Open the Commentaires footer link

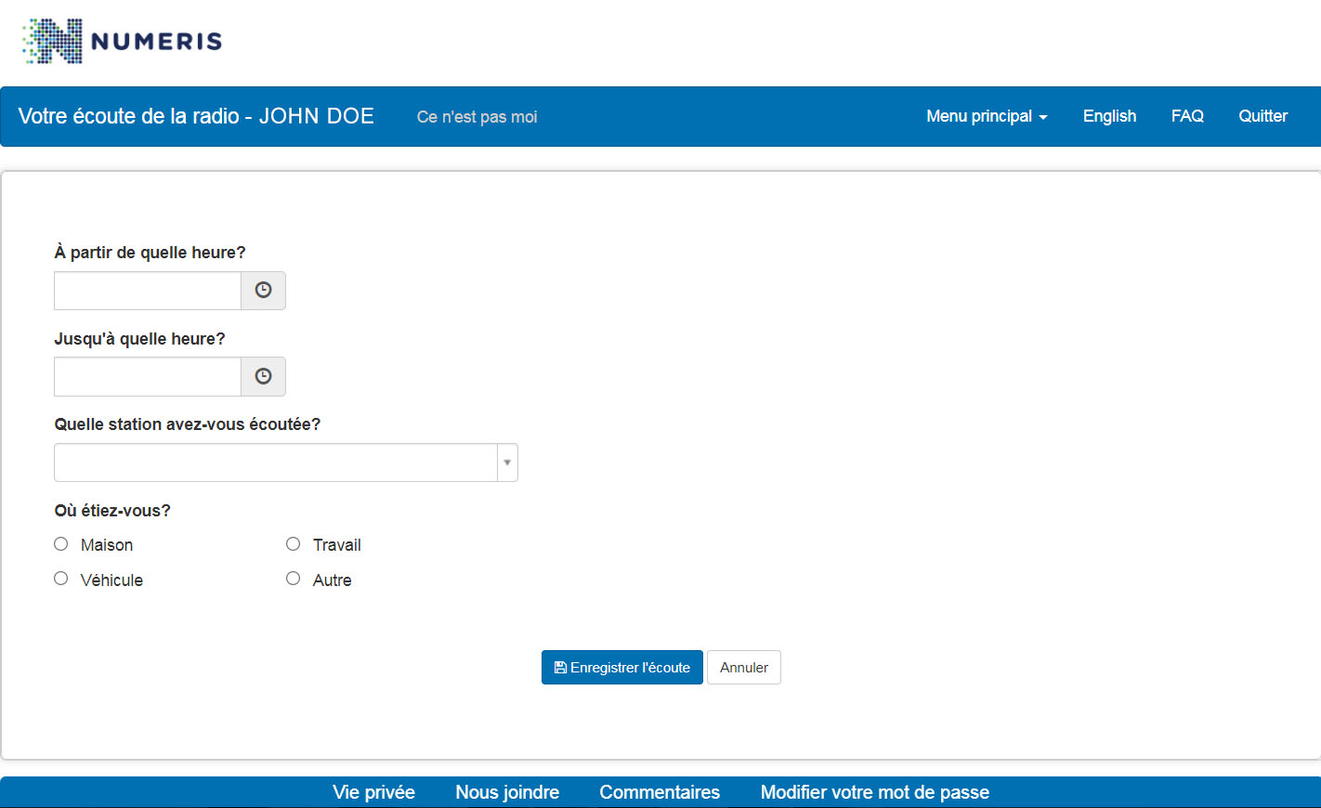click(660, 792)
